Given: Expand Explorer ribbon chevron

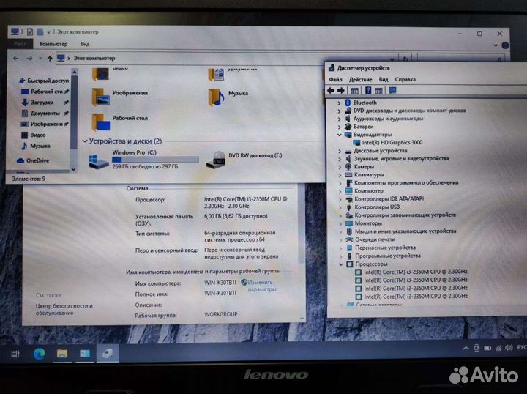Looking at the screenshot, I should [496, 45].
